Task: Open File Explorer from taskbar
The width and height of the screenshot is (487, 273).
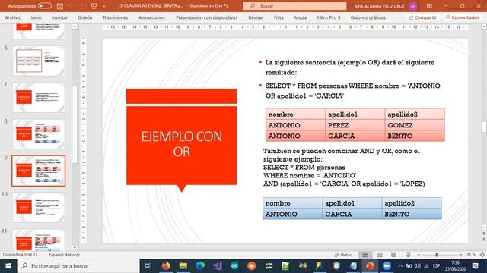Action: [x=183, y=266]
